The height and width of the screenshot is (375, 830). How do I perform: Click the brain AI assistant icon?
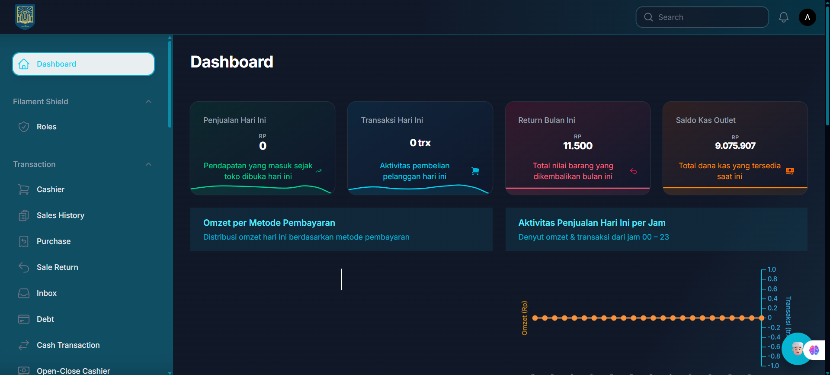click(814, 350)
